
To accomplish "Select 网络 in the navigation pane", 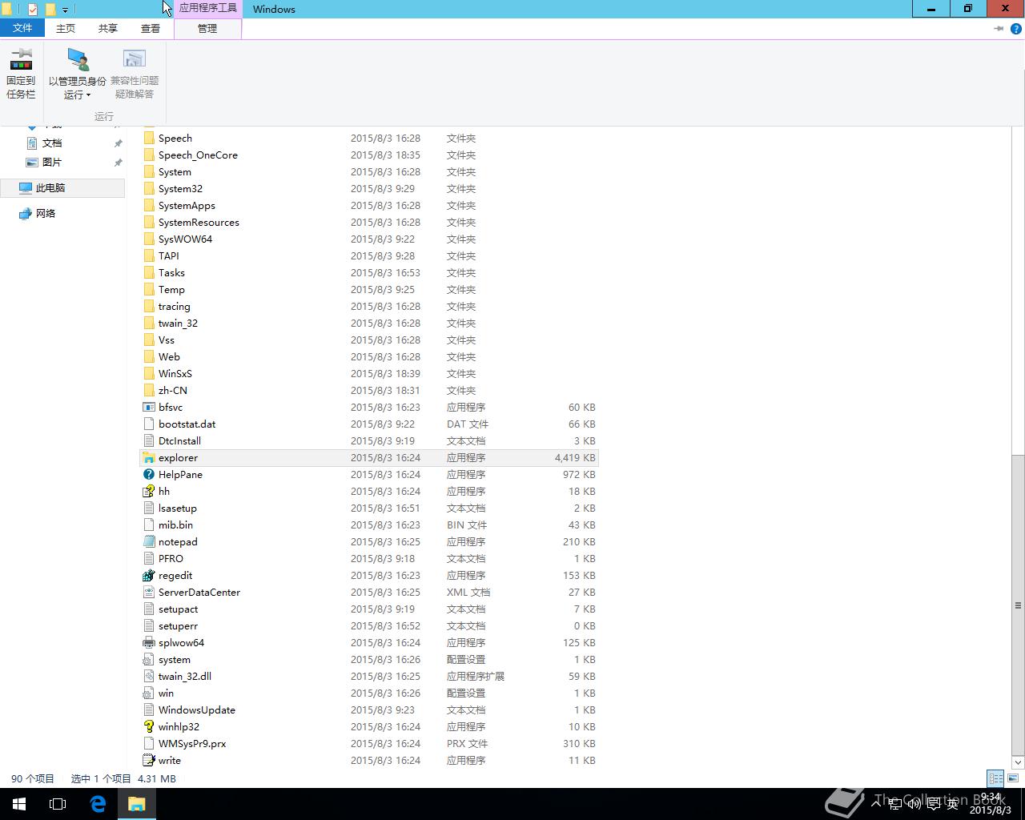I will [46, 213].
